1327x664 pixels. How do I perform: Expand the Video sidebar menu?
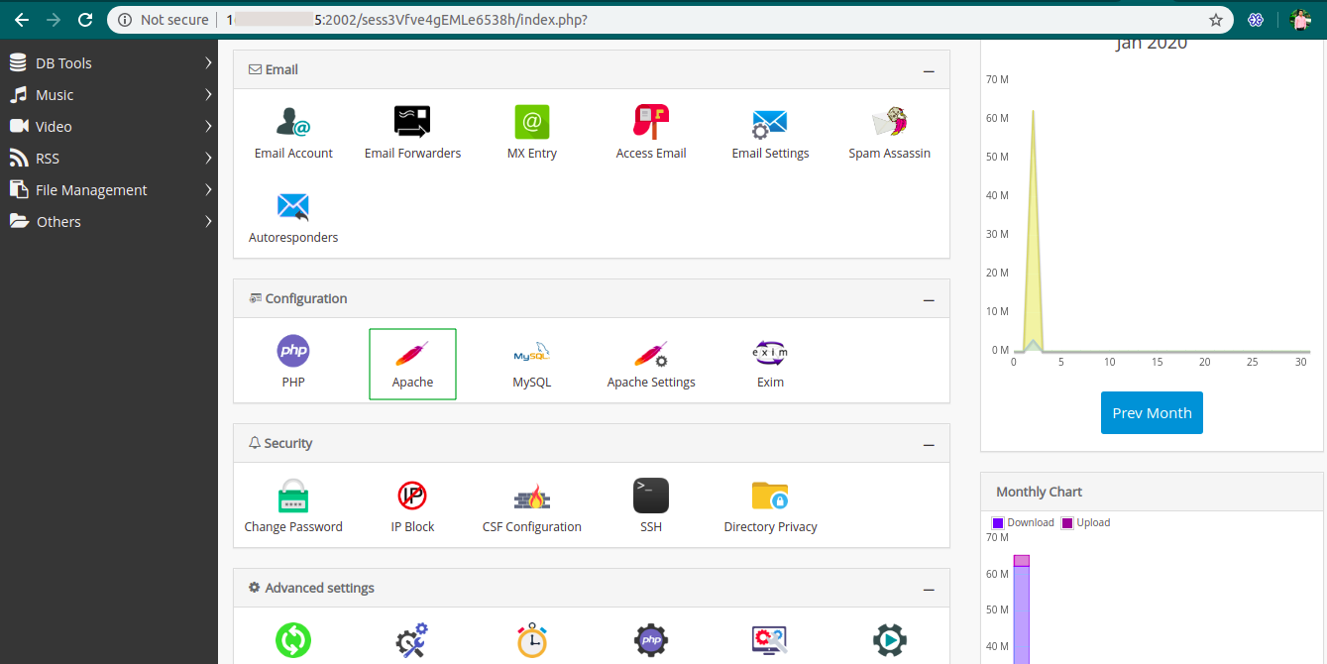[x=109, y=126]
